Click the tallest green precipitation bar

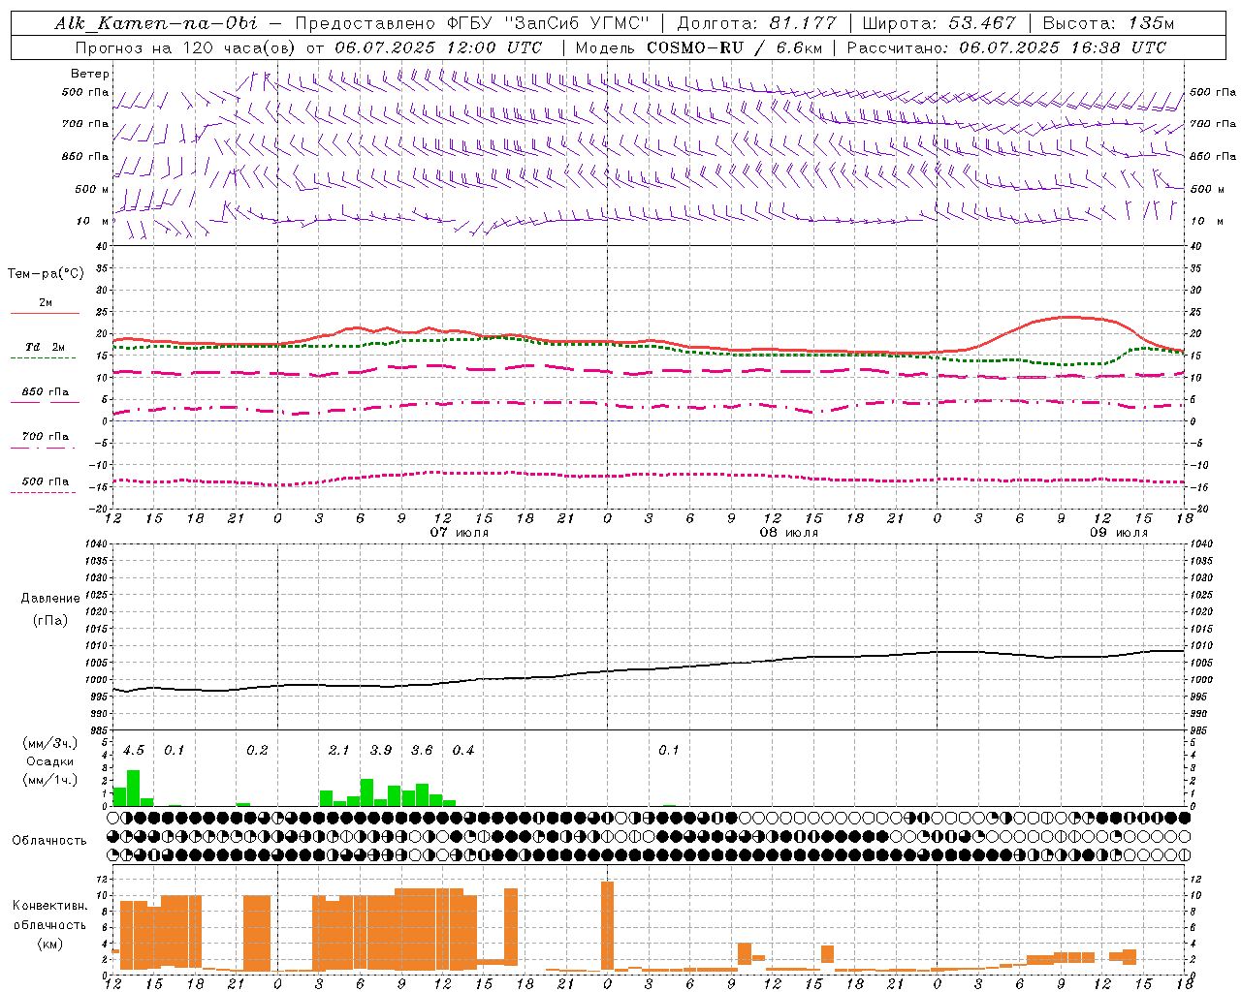[134, 789]
